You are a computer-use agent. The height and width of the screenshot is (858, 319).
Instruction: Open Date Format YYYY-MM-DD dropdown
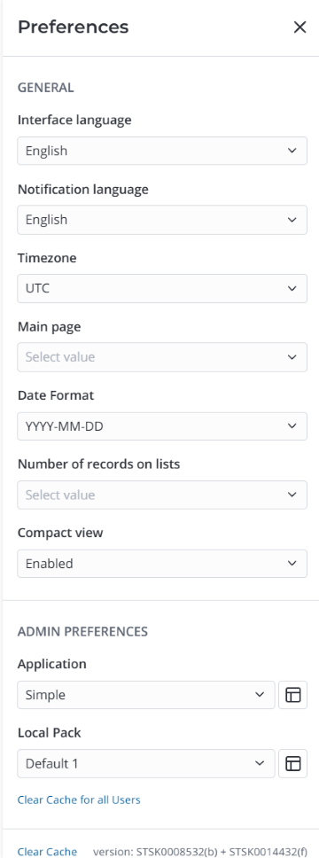click(x=162, y=425)
